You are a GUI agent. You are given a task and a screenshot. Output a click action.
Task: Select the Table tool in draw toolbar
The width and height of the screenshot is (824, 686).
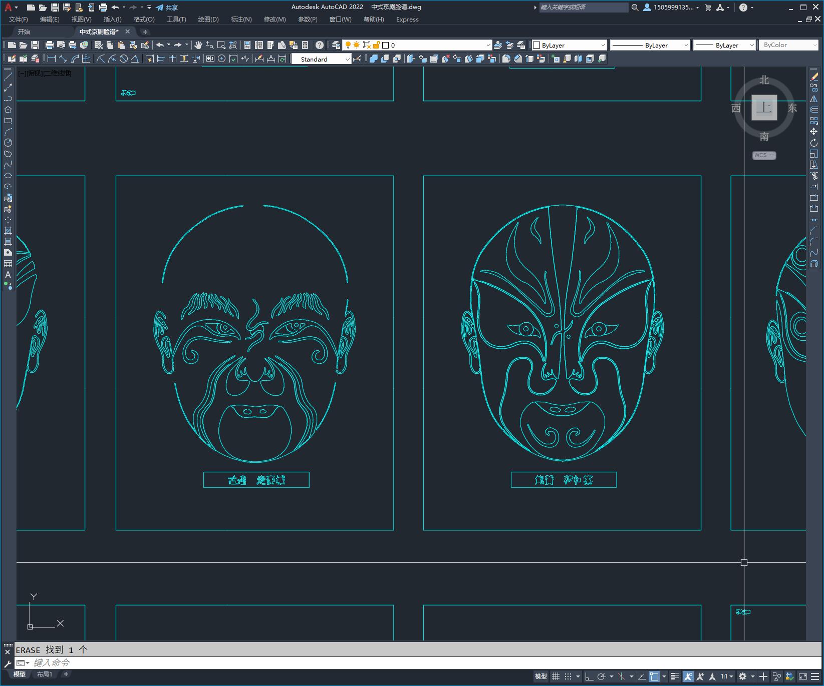(x=8, y=264)
